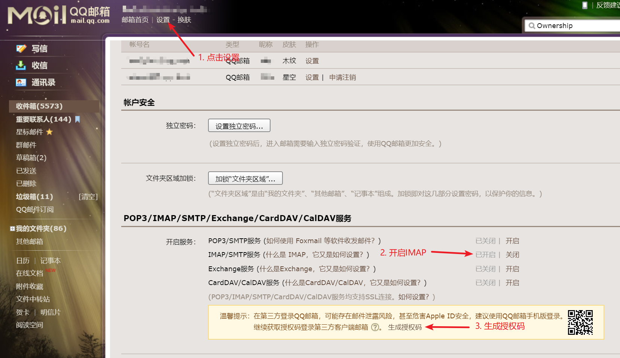620x358 pixels.
Task: Click 开启 for Exchange service
Action: coord(513,269)
